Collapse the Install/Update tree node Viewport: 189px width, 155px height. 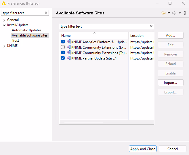[4, 25]
